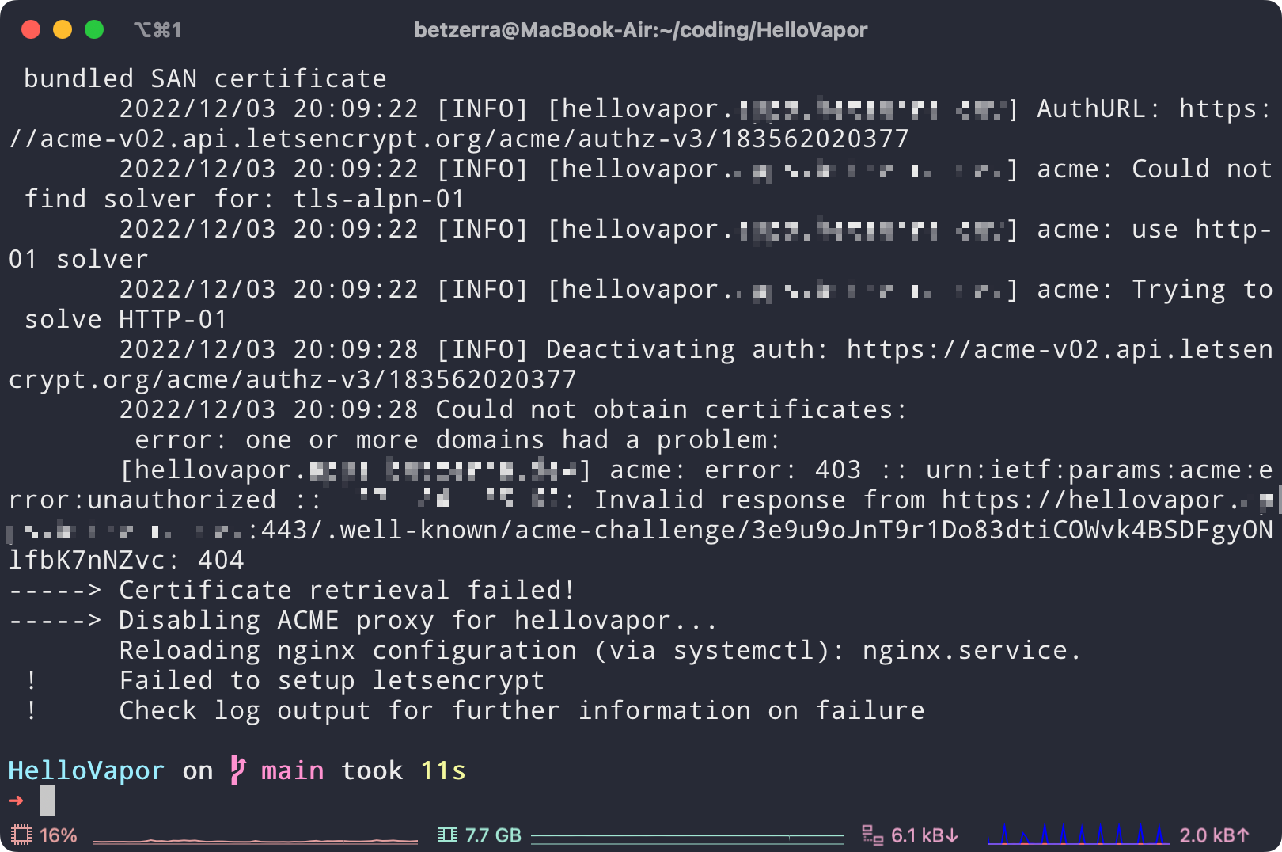The image size is (1282, 852).
Task: Click the 'lfbK7nNZvc: 404' text
Action: point(127,560)
